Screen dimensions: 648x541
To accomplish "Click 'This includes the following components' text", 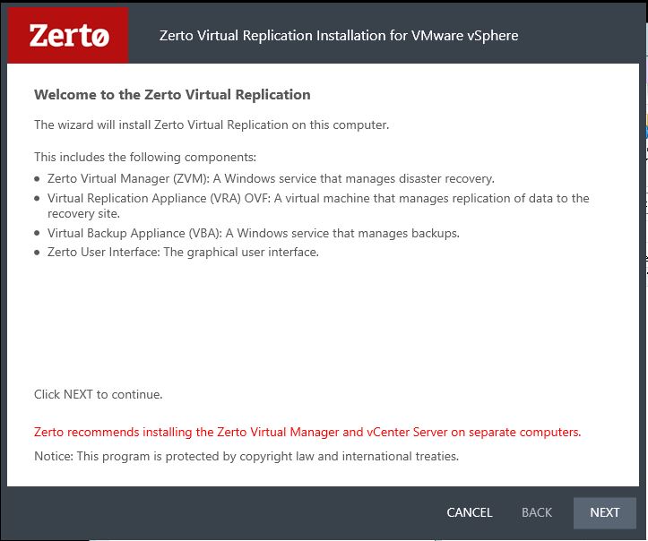I will [145, 158].
